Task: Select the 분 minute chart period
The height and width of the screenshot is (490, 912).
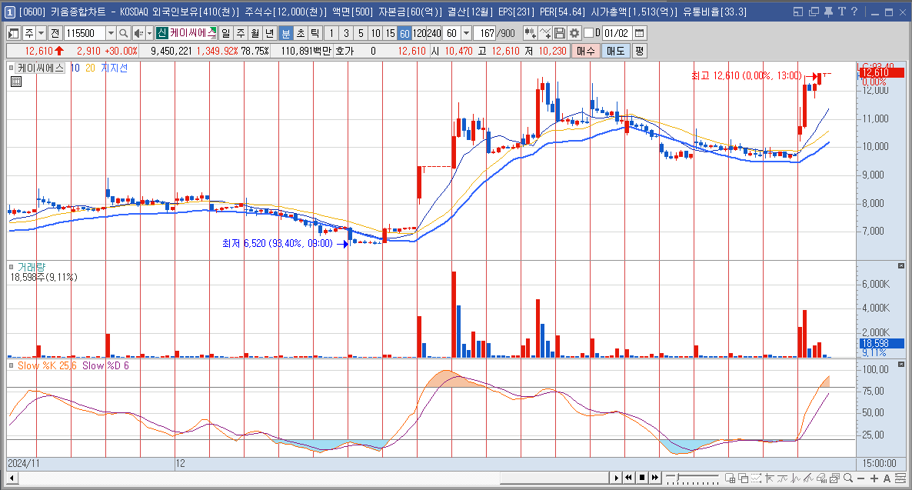Action: [x=285, y=33]
